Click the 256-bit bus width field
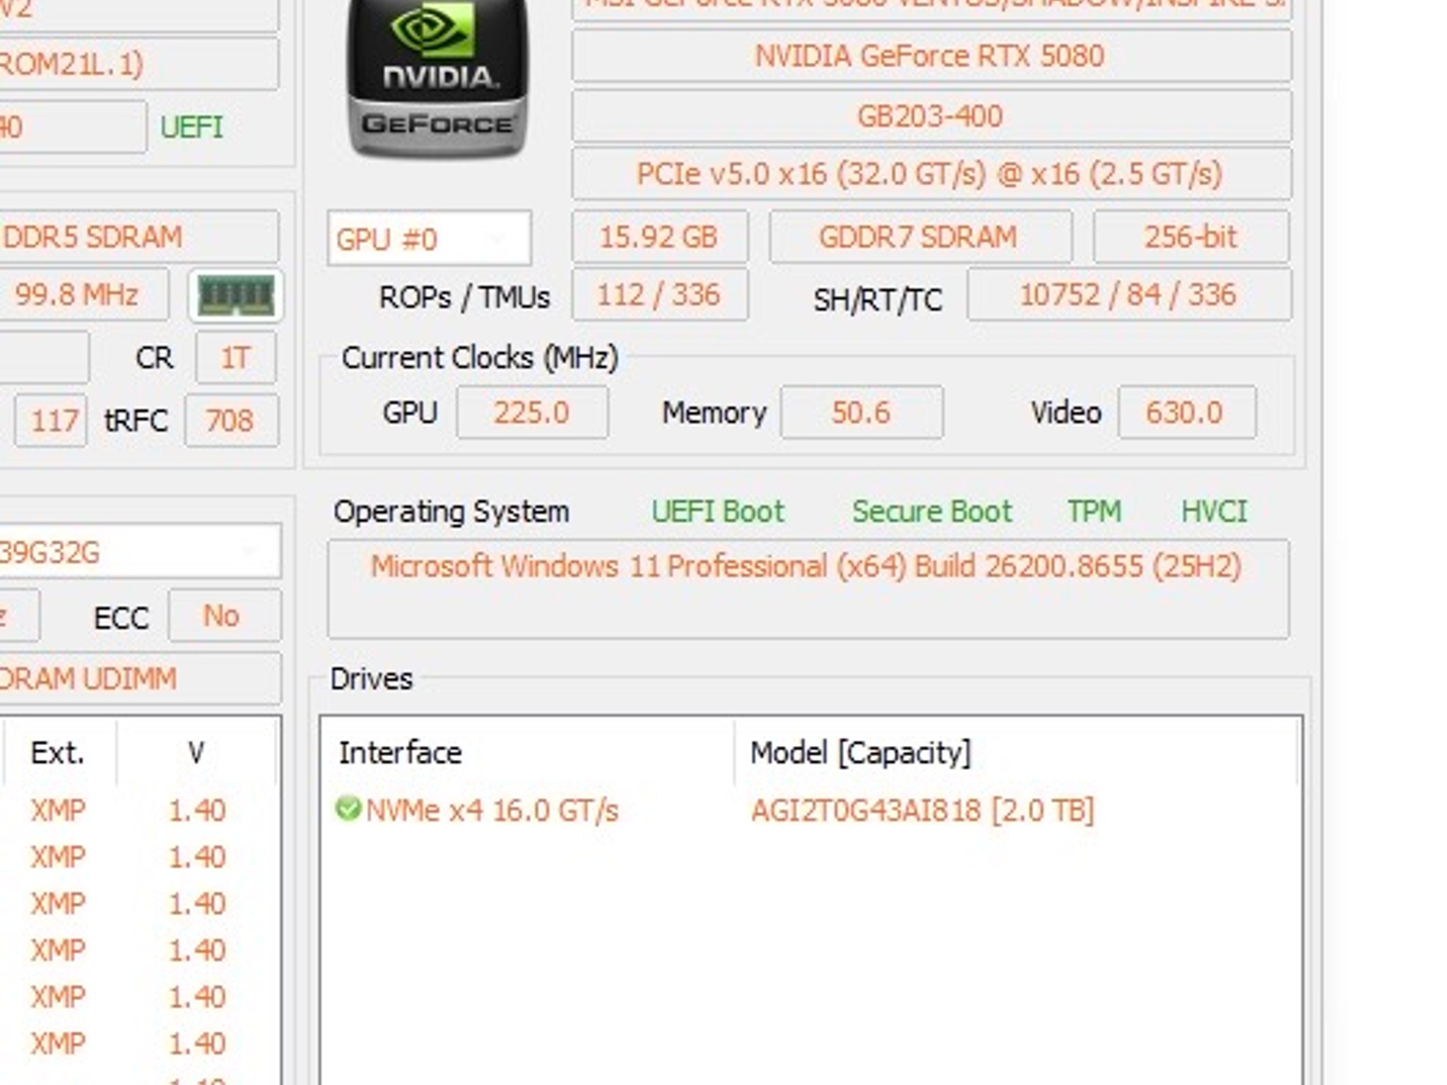This screenshot has height=1085, width=1447. coord(1191,237)
